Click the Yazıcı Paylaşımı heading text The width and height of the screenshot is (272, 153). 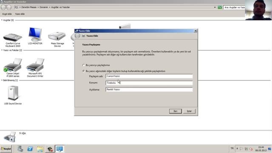coord(91,45)
